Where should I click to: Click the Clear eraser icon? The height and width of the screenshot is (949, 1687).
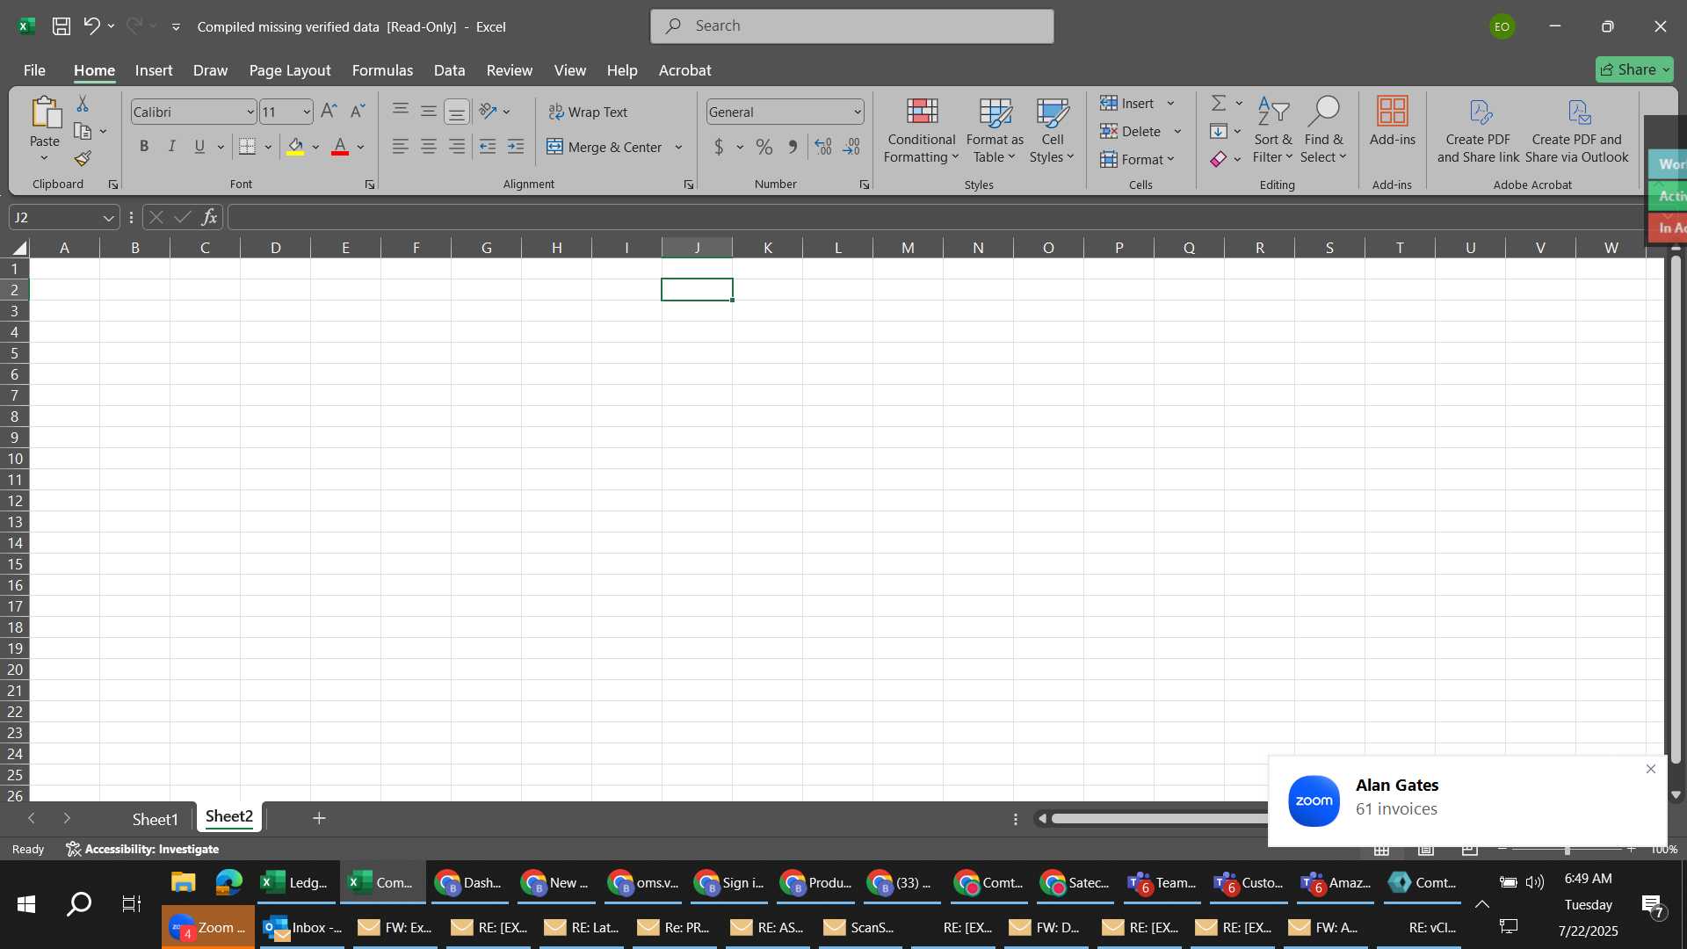pos(1219,159)
